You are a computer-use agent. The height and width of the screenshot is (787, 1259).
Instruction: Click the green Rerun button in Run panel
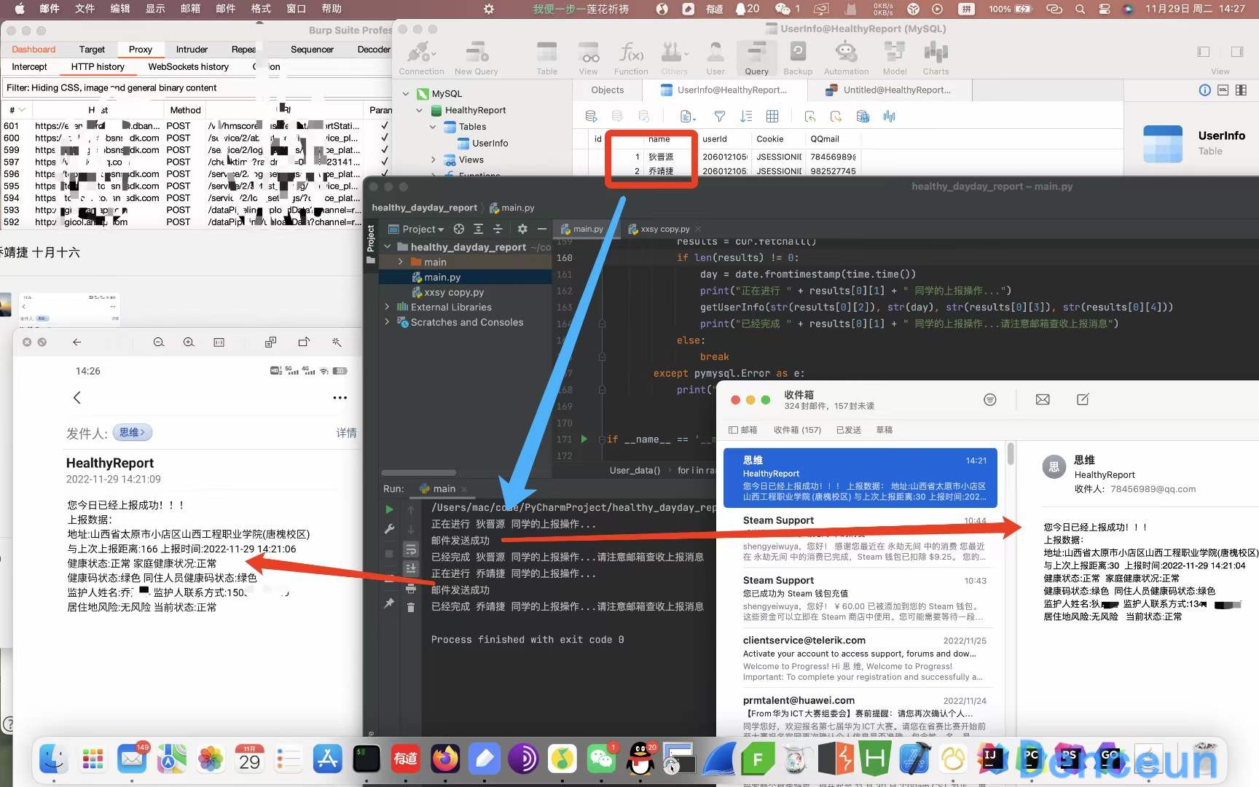[389, 509]
